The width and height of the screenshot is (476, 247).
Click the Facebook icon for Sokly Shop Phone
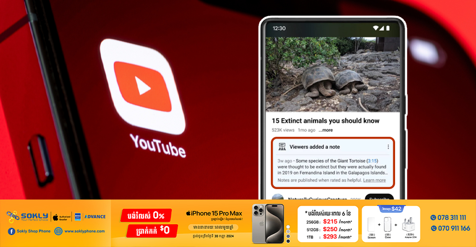[11, 231]
